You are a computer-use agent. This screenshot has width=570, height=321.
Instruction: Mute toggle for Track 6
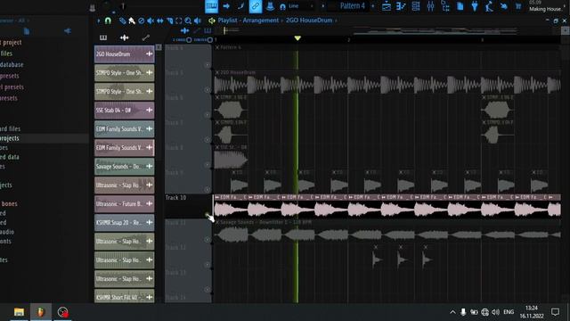coord(208,115)
